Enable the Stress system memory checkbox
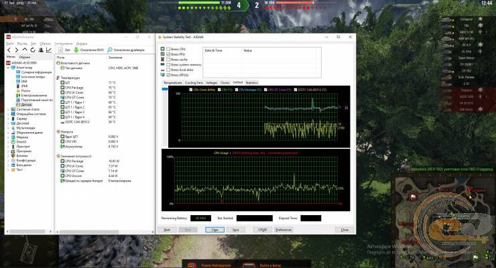The width and height of the screenshot is (496, 268). point(168,64)
